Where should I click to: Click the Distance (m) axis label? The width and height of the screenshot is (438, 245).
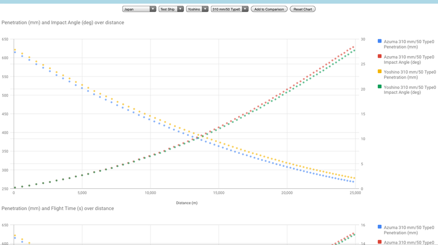click(187, 203)
